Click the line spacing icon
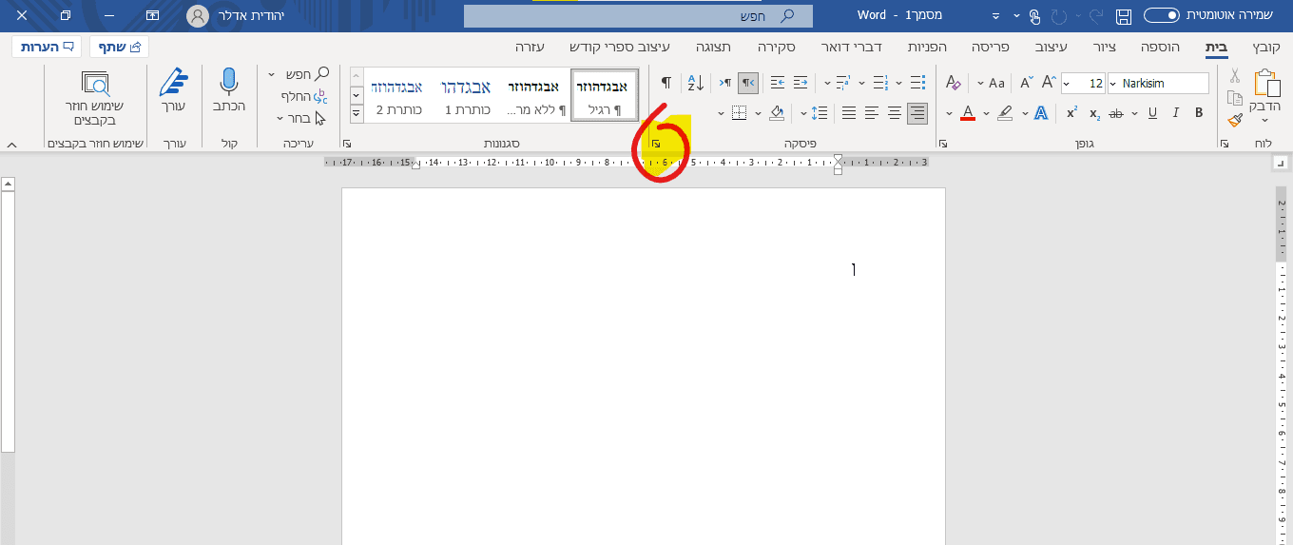1293x545 pixels. pyautogui.click(x=821, y=113)
